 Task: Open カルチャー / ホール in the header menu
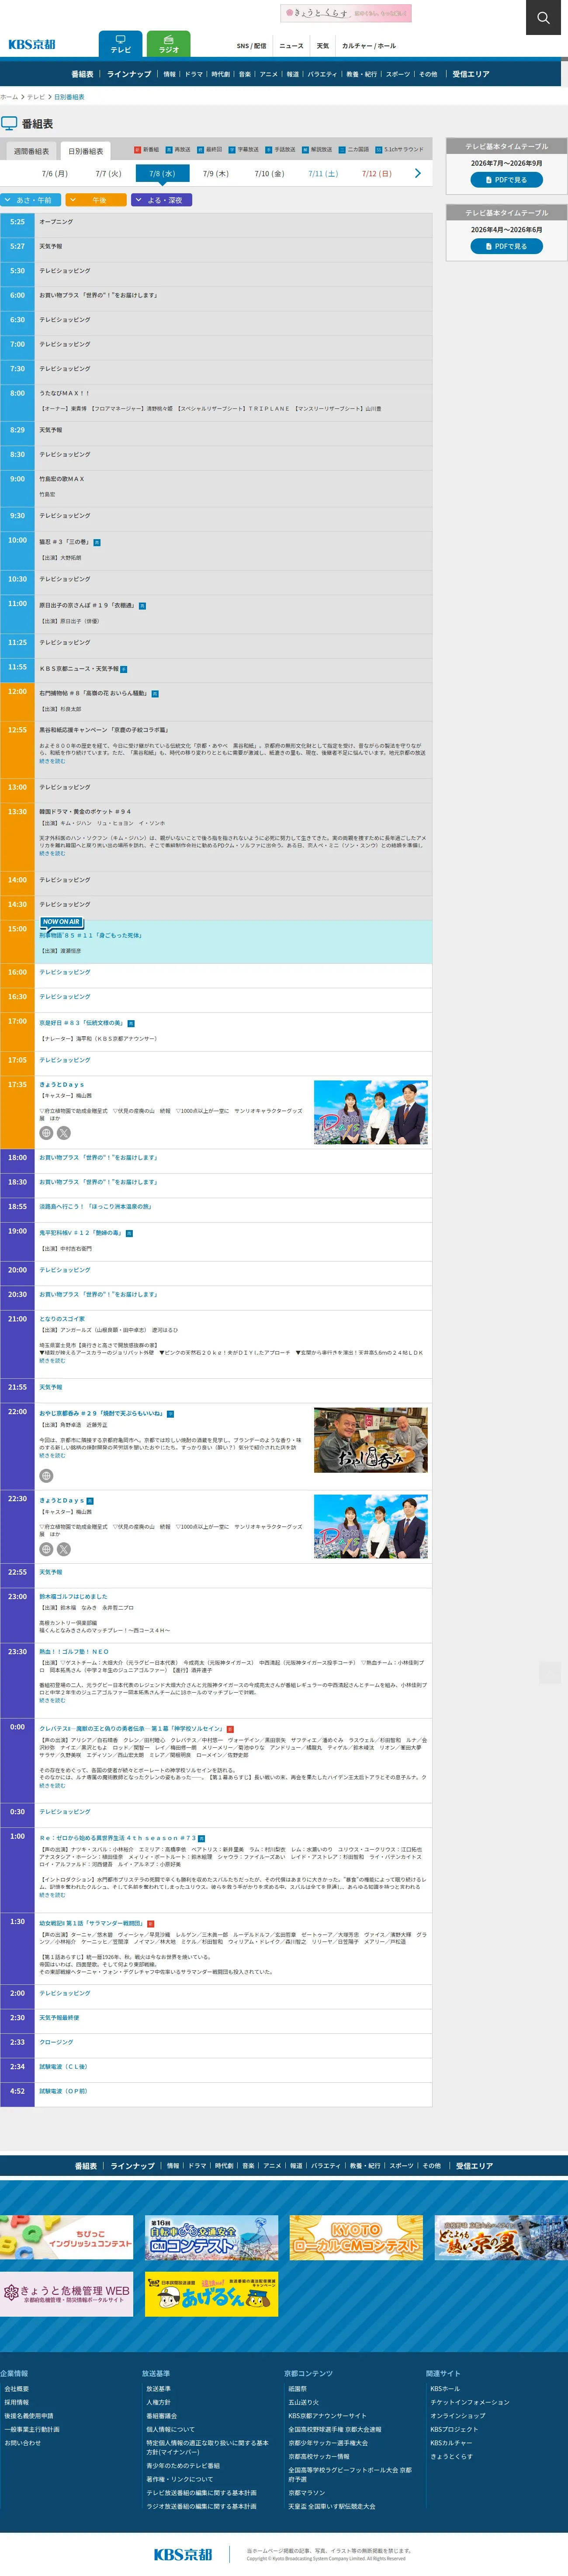click(369, 46)
